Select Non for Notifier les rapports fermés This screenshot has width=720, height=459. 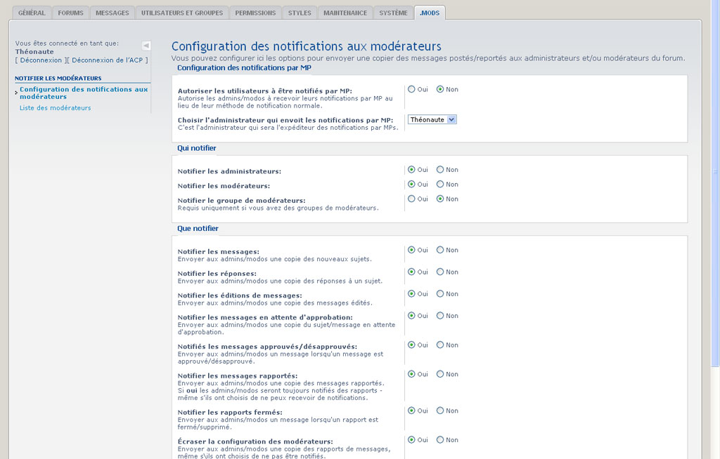(x=440, y=411)
